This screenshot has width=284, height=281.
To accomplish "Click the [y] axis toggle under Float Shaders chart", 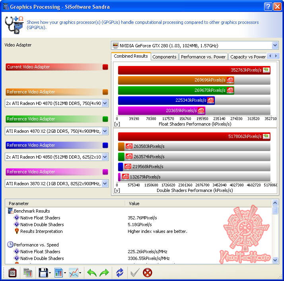I will [x=117, y=124].
